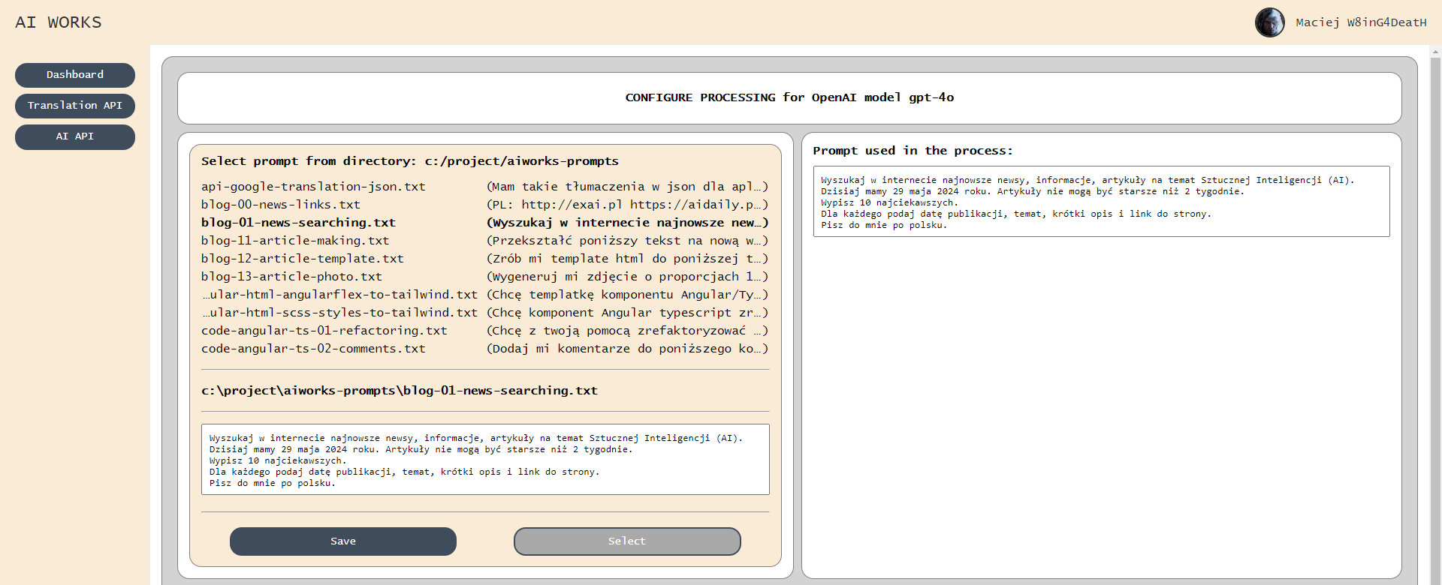
Task: Select the angularflex-to-tailwind prompt file
Action: [x=339, y=295]
